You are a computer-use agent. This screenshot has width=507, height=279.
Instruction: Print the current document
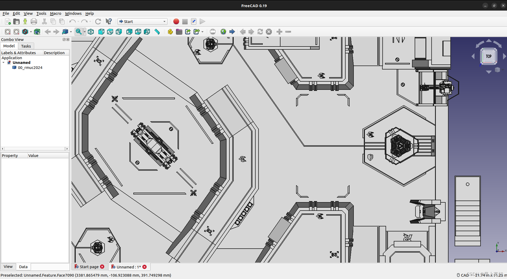coord(34,21)
